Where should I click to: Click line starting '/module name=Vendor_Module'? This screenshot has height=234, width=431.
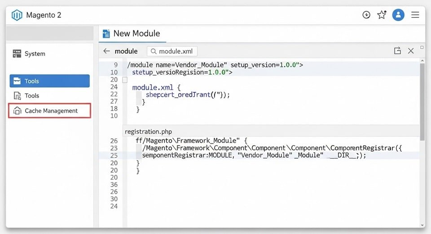tap(215, 65)
